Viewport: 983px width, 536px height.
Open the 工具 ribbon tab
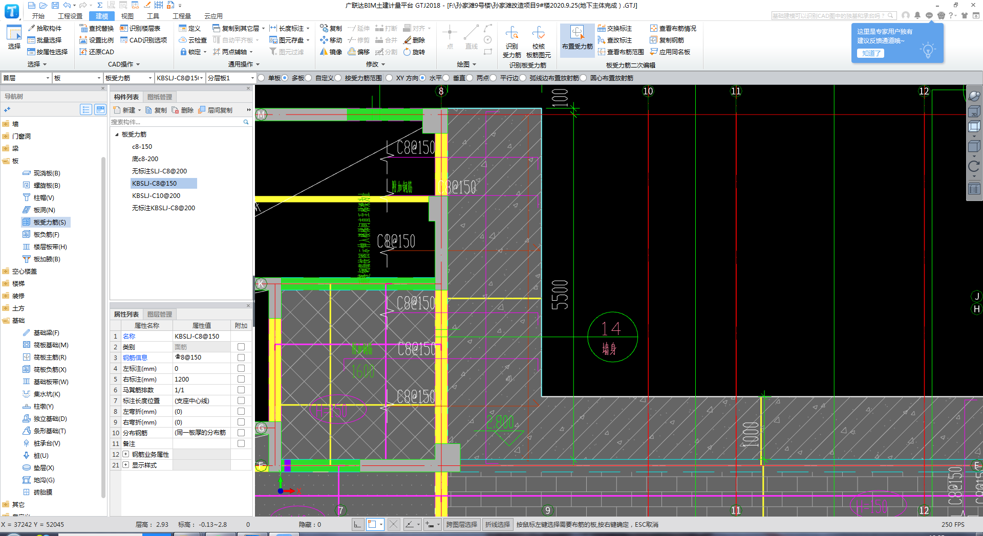(153, 16)
